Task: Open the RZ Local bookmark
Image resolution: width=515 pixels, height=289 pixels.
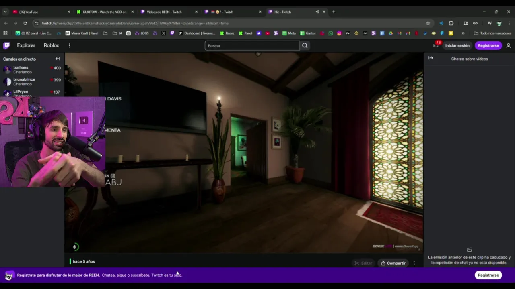Action: [33, 33]
